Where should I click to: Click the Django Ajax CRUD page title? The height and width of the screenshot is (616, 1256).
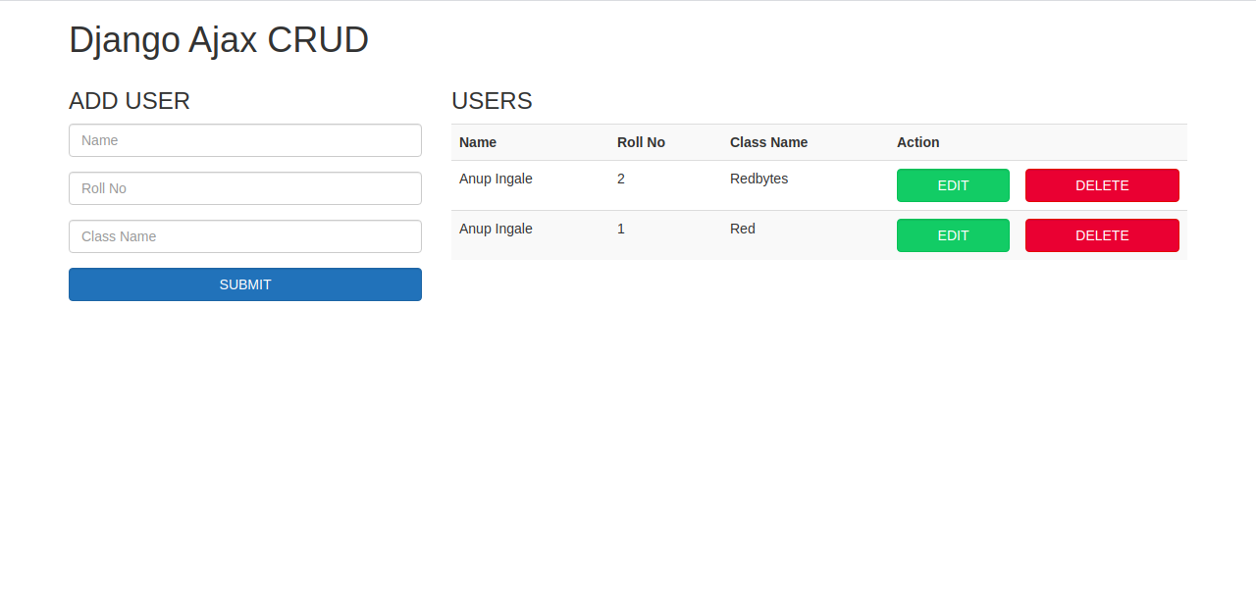click(x=219, y=40)
